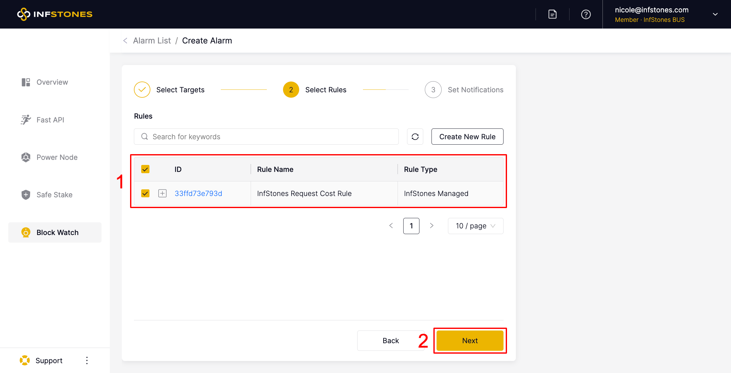Image resolution: width=731 pixels, height=373 pixels.
Task: Expand the 33ffd73e793d rule row
Action: pos(162,193)
